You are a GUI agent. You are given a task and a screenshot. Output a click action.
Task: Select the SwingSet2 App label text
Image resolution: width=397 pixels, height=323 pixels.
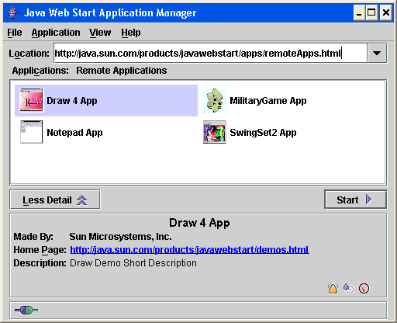263,133
